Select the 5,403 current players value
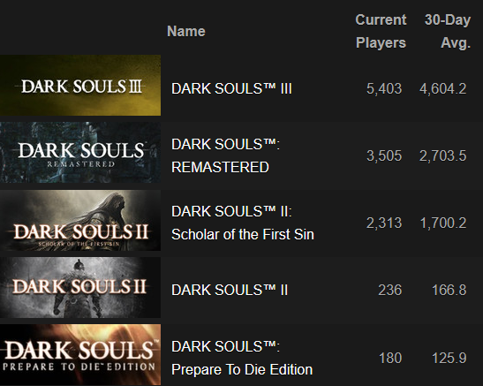The height and width of the screenshot is (386, 483). click(384, 88)
